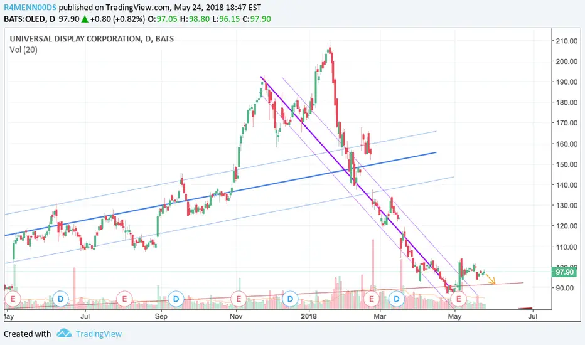
Task: Click the 2018 label on the time axis
Action: (309, 316)
